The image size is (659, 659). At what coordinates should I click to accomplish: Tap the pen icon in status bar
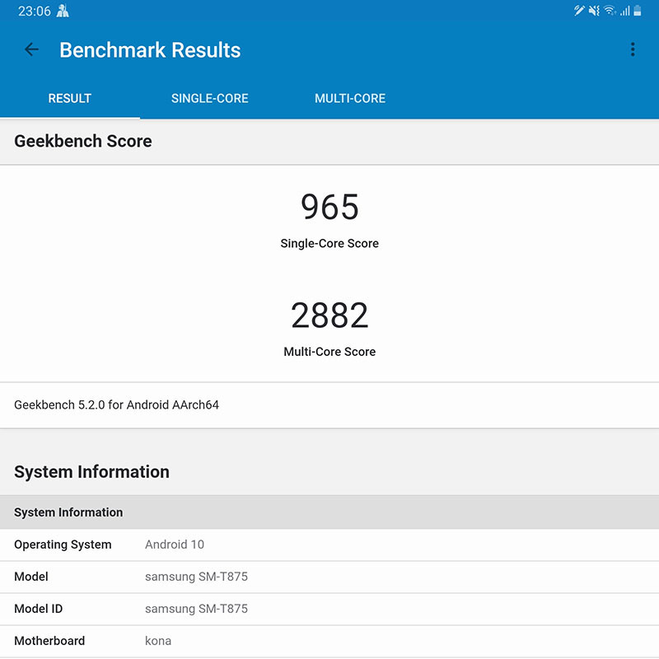tap(579, 11)
